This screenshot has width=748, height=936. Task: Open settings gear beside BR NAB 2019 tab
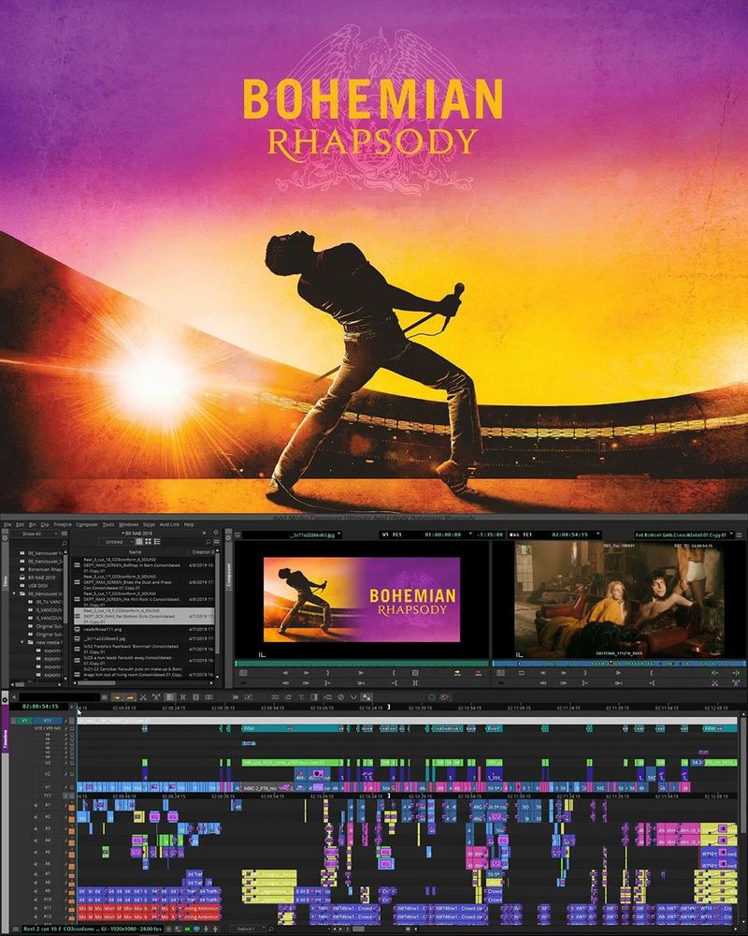point(216,534)
